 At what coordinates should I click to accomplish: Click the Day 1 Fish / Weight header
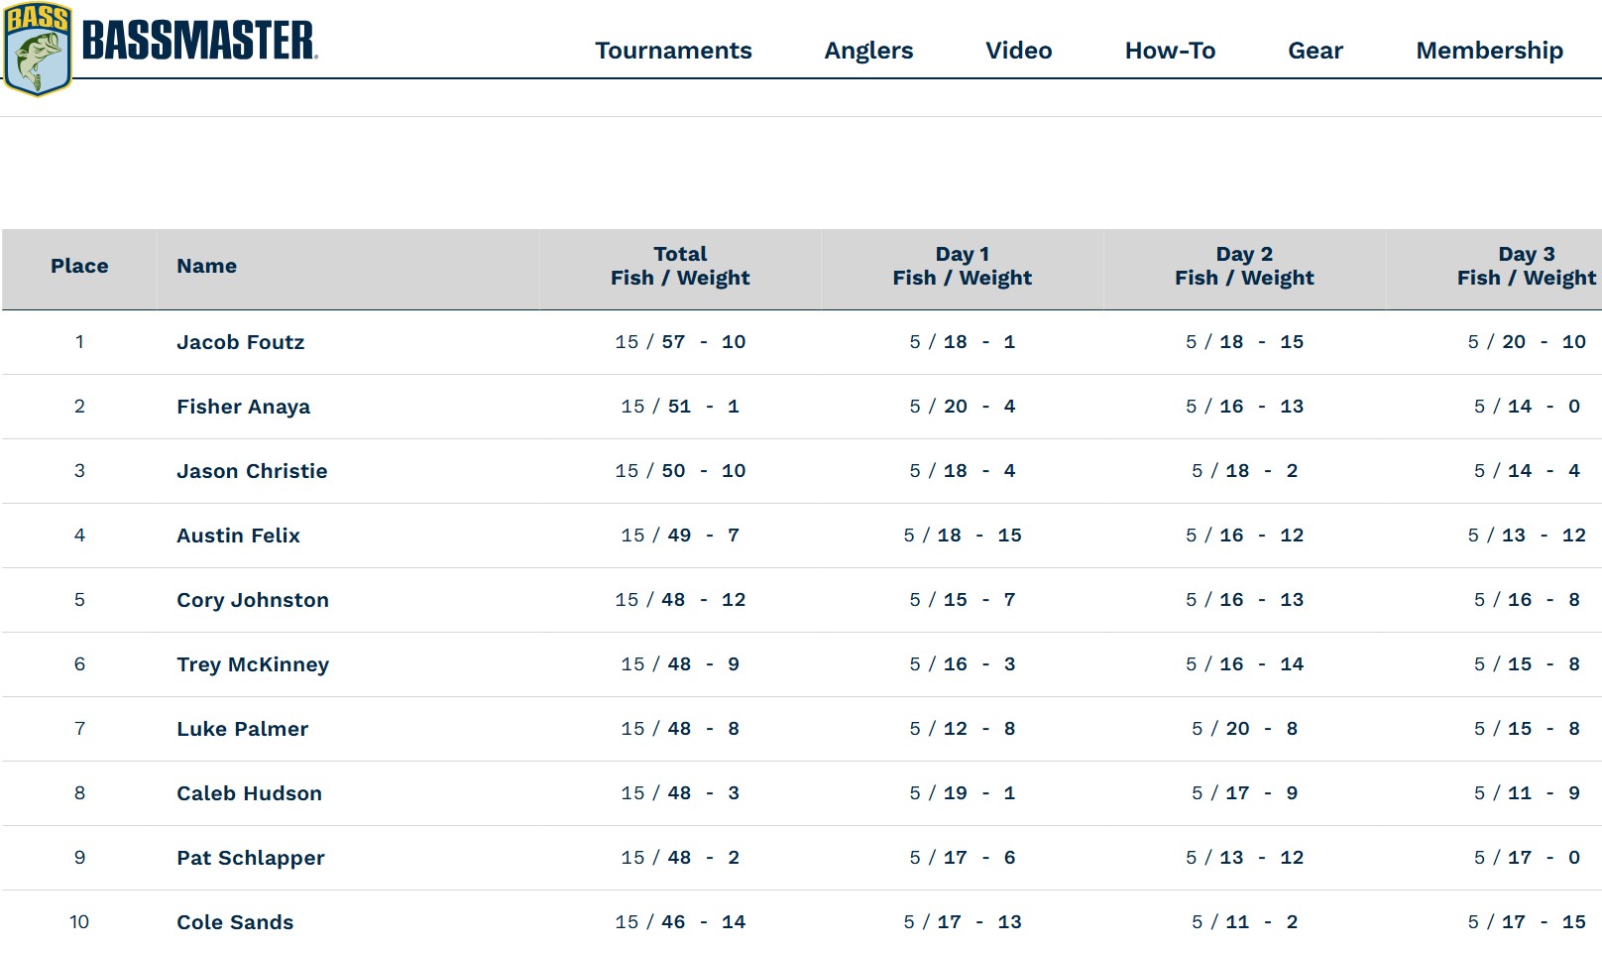tap(962, 266)
